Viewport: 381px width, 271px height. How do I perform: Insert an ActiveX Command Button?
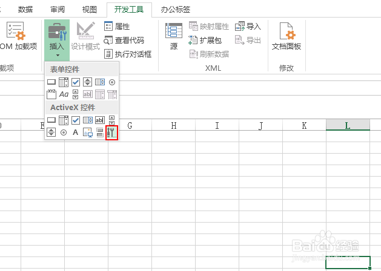(x=51, y=120)
